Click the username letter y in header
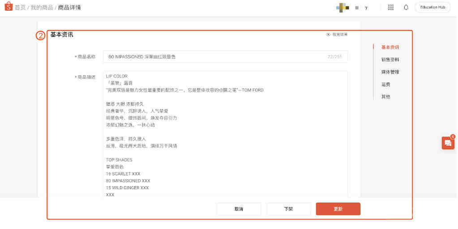Image resolution: width=458 pixels, height=229 pixels. pyautogui.click(x=366, y=8)
